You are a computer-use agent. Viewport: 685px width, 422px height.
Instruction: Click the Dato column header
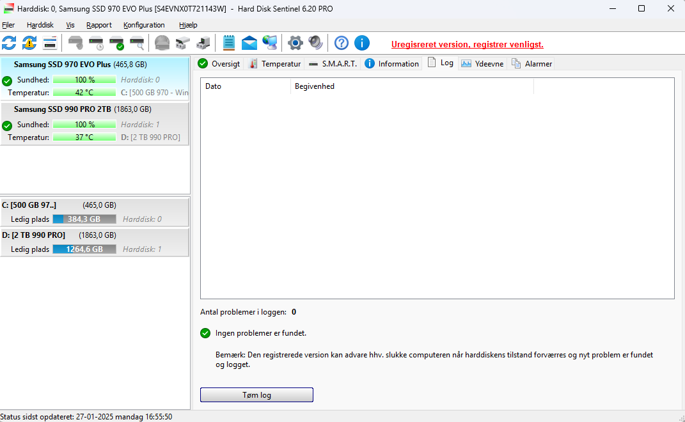[246, 86]
